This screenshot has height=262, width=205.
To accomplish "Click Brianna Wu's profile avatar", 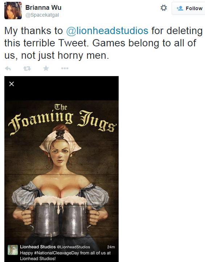I will point(13,11).
